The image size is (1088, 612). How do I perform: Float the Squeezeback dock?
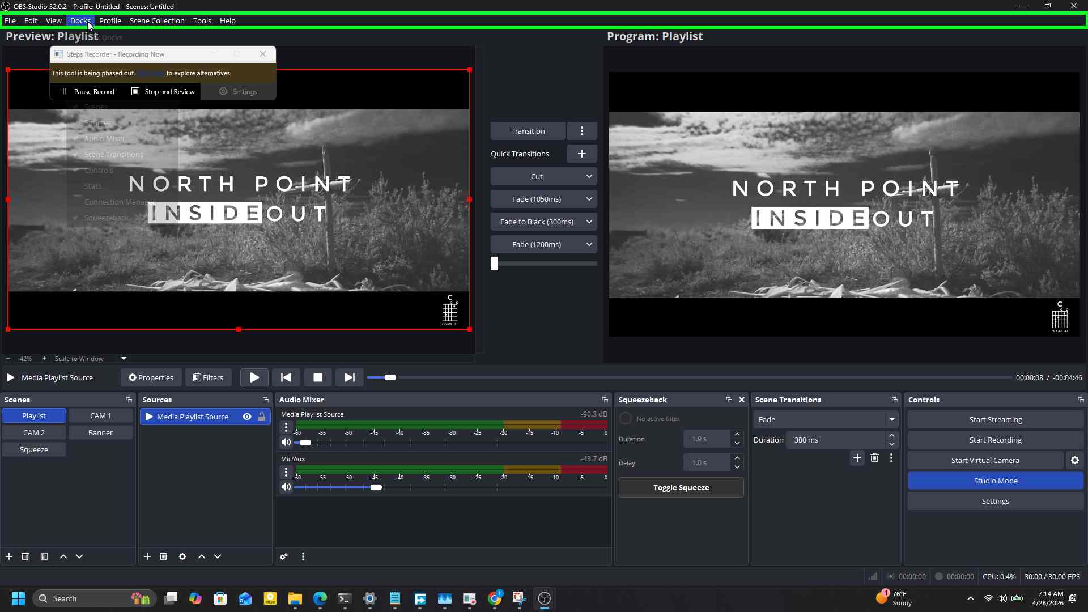(729, 399)
